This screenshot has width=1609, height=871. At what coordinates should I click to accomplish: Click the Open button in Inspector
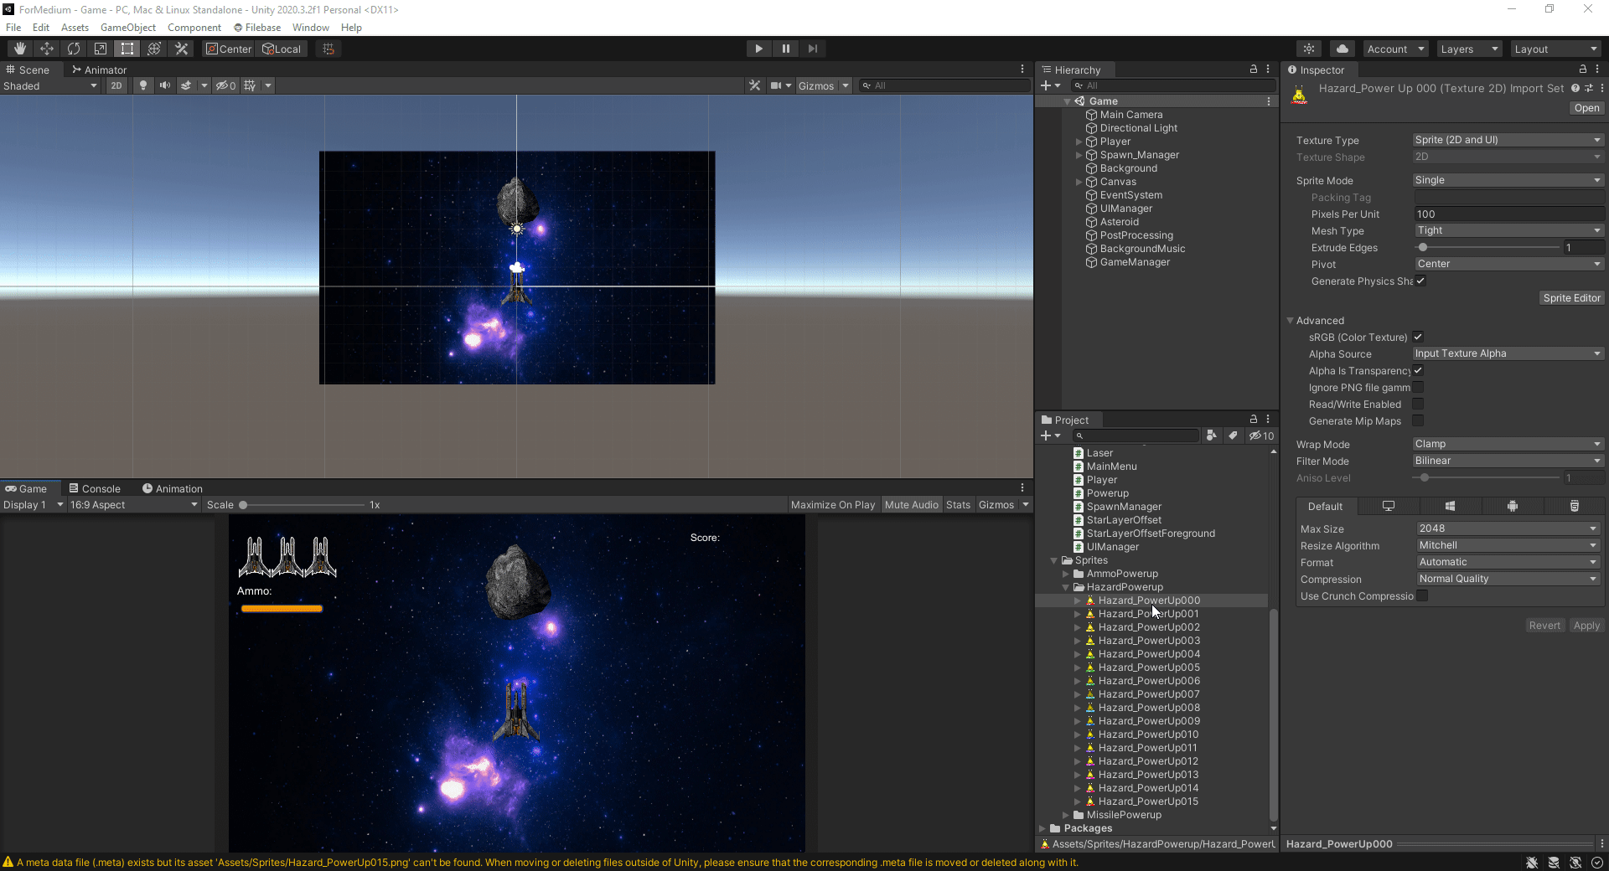(1586, 108)
